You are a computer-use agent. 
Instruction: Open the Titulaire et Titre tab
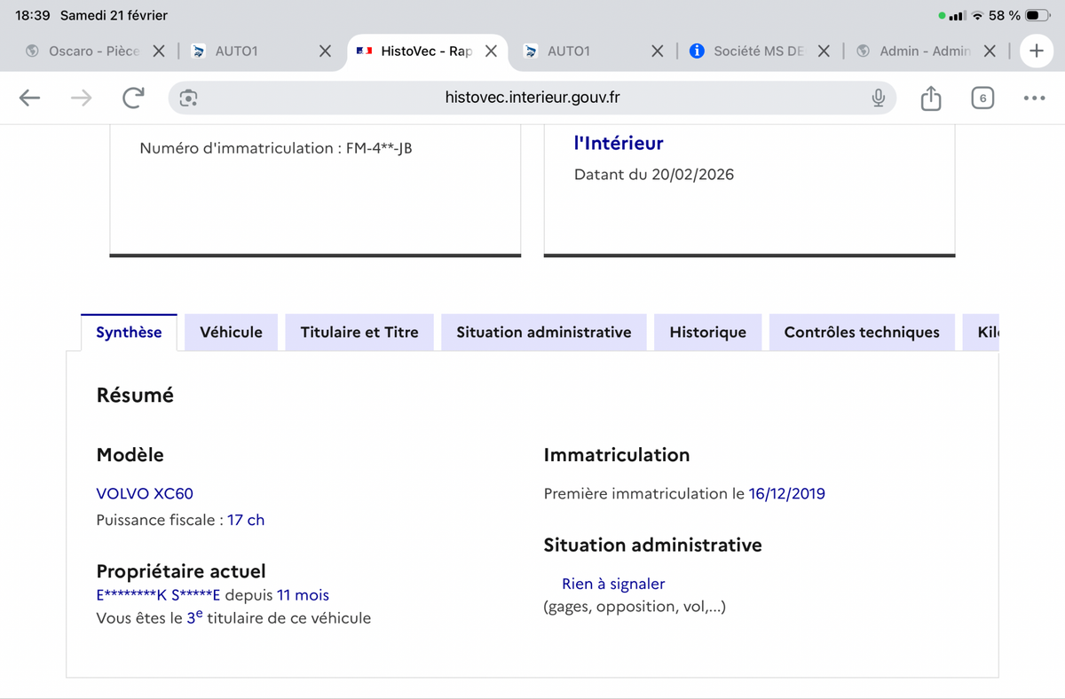(x=359, y=332)
